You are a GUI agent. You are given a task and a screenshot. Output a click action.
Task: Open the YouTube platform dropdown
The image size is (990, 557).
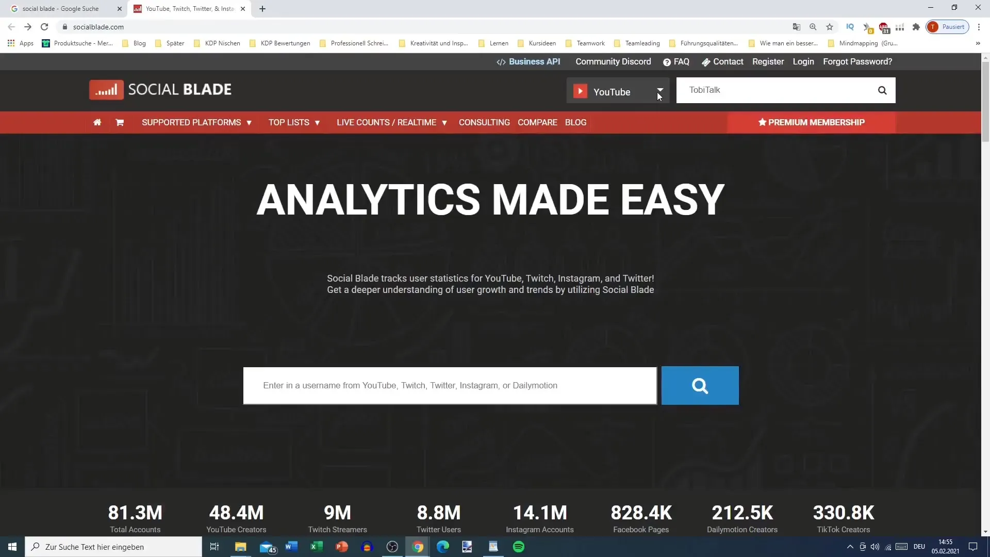[x=618, y=91]
